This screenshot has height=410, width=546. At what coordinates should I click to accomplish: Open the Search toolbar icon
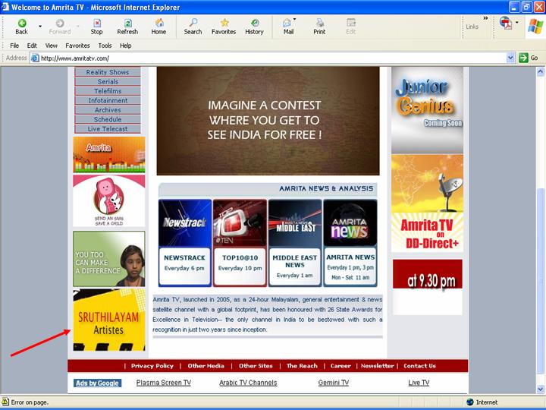click(x=193, y=23)
